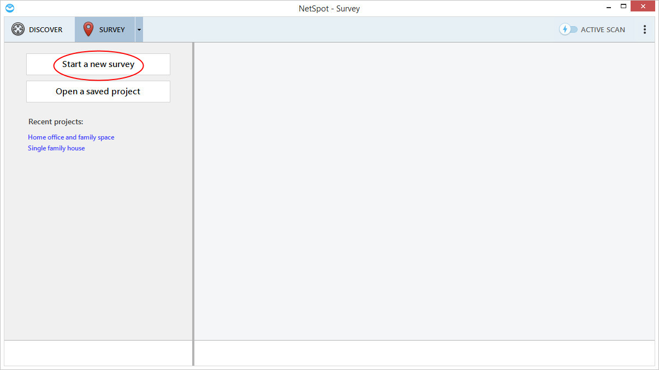The image size is (659, 370).
Task: Open recent project Single family house
Action: [x=56, y=148]
